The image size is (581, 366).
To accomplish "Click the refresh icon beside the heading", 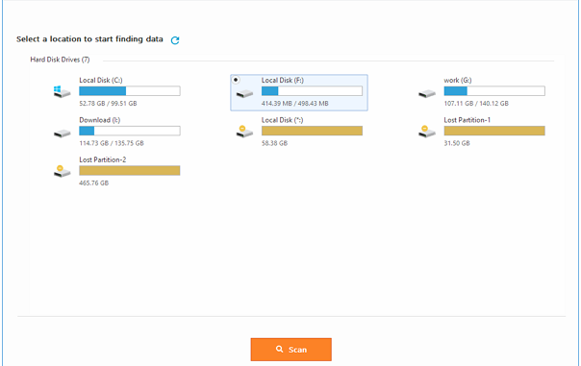I will pos(175,40).
